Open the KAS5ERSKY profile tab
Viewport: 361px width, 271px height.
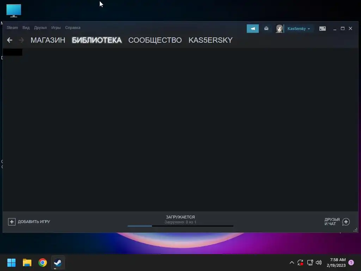[210, 40]
